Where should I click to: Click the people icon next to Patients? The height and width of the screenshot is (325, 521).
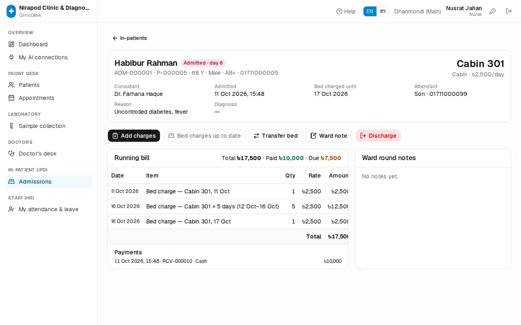[x=11, y=85]
